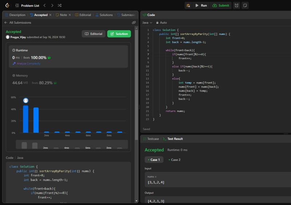Switch to the Description tab
The image size is (291, 205).
coord(15,15)
